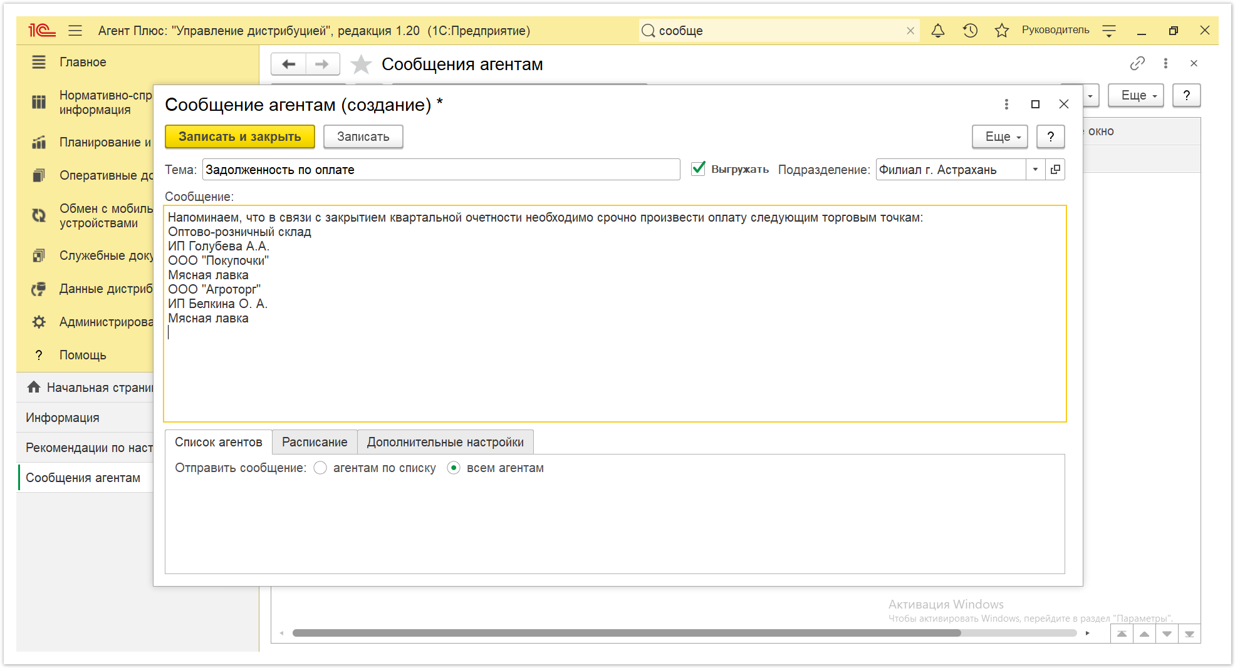Screen dimensions: 1235x668
Task: Select Сообщения агентам in open pages panel
Action: (86, 478)
